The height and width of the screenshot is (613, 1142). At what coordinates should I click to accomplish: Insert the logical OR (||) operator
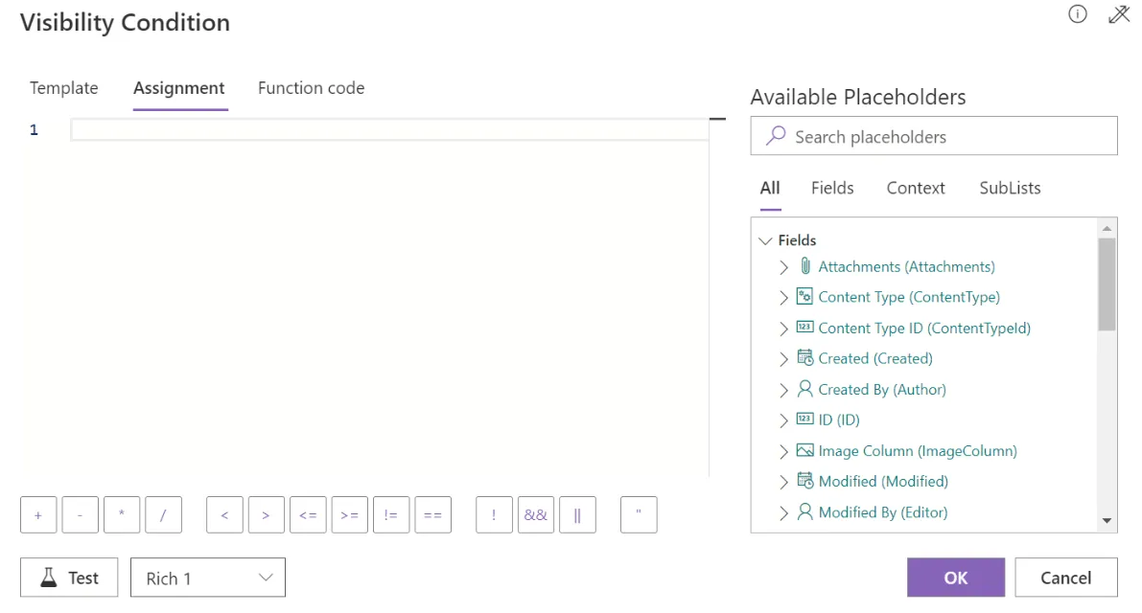pos(577,514)
